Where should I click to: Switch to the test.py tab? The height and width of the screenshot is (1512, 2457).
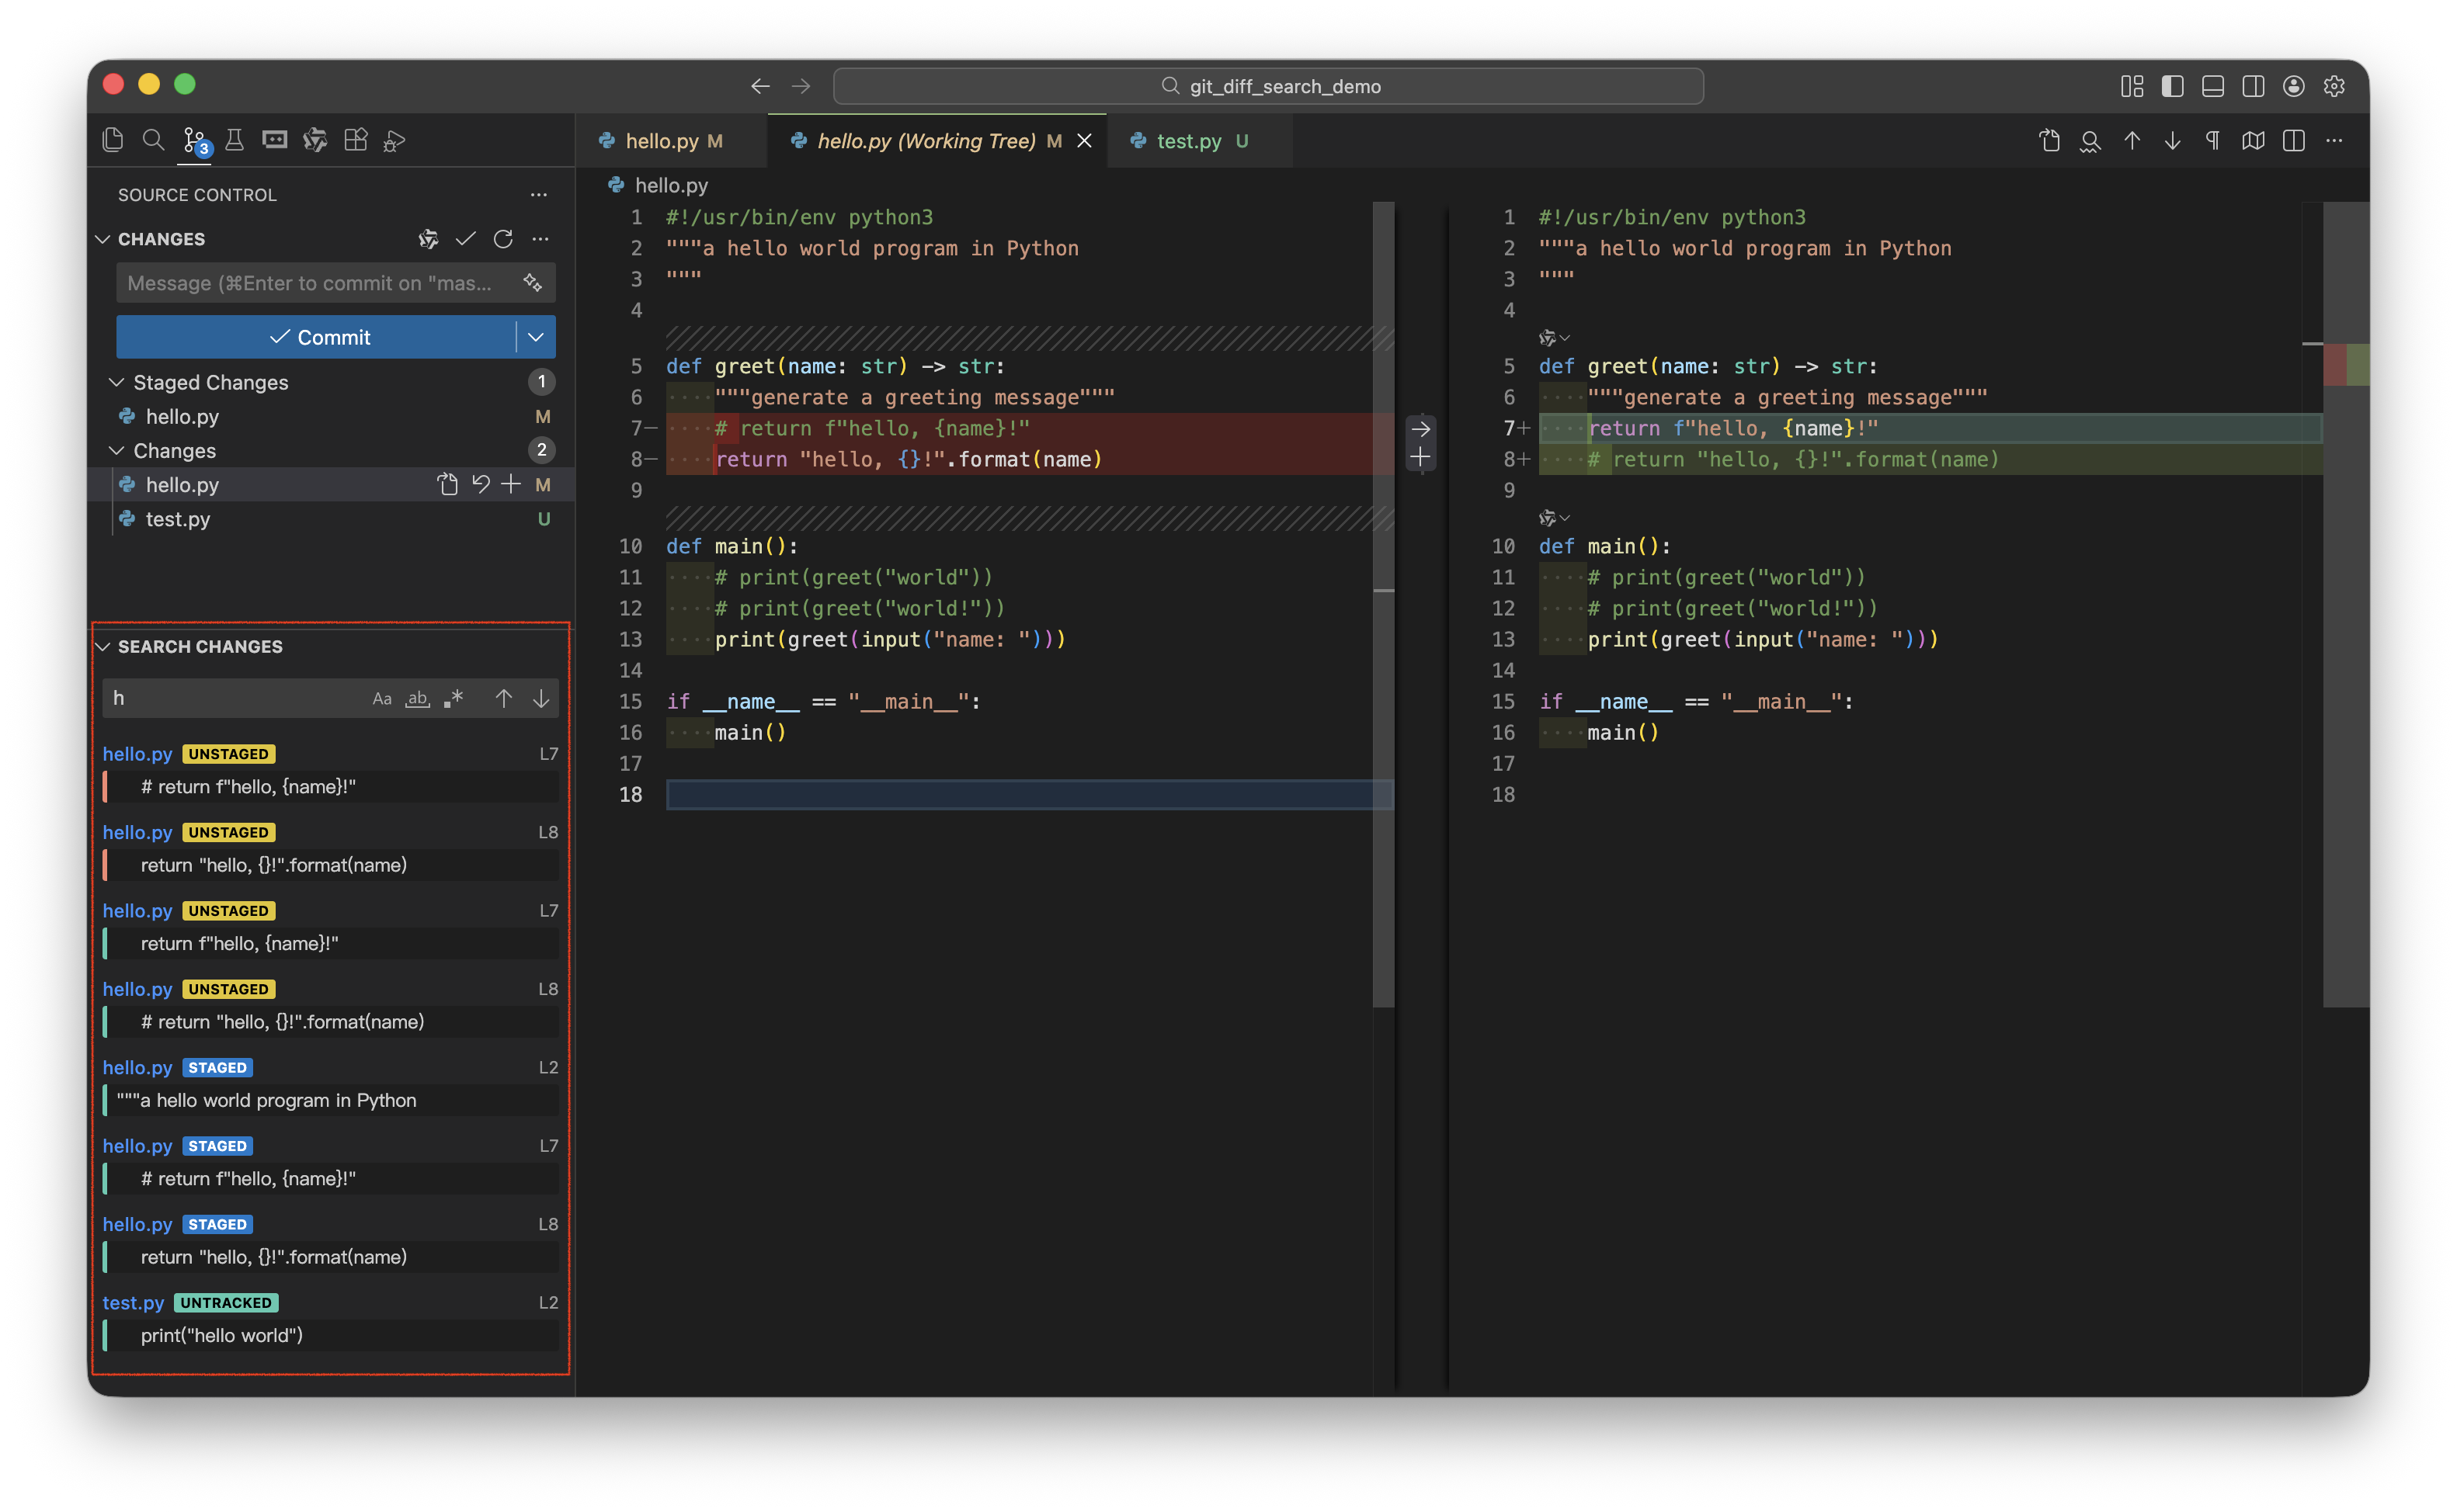pos(1188,141)
